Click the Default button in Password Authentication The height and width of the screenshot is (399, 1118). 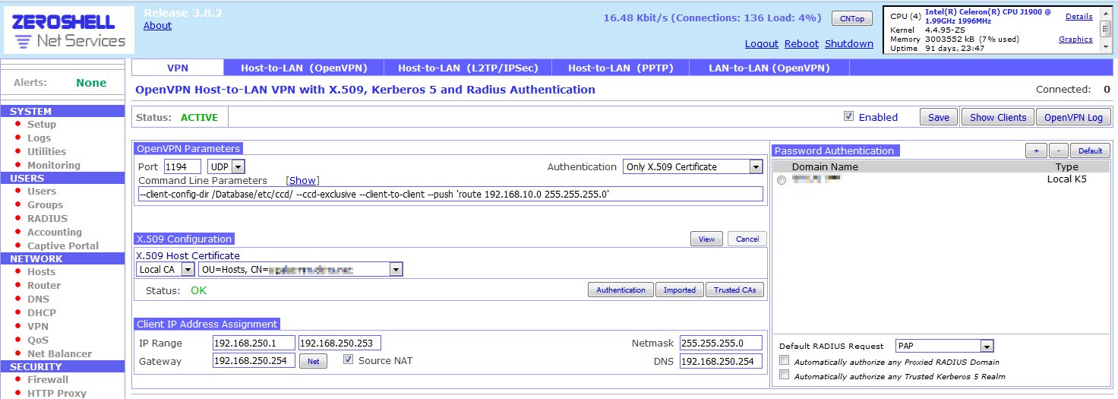pyautogui.click(x=1090, y=150)
